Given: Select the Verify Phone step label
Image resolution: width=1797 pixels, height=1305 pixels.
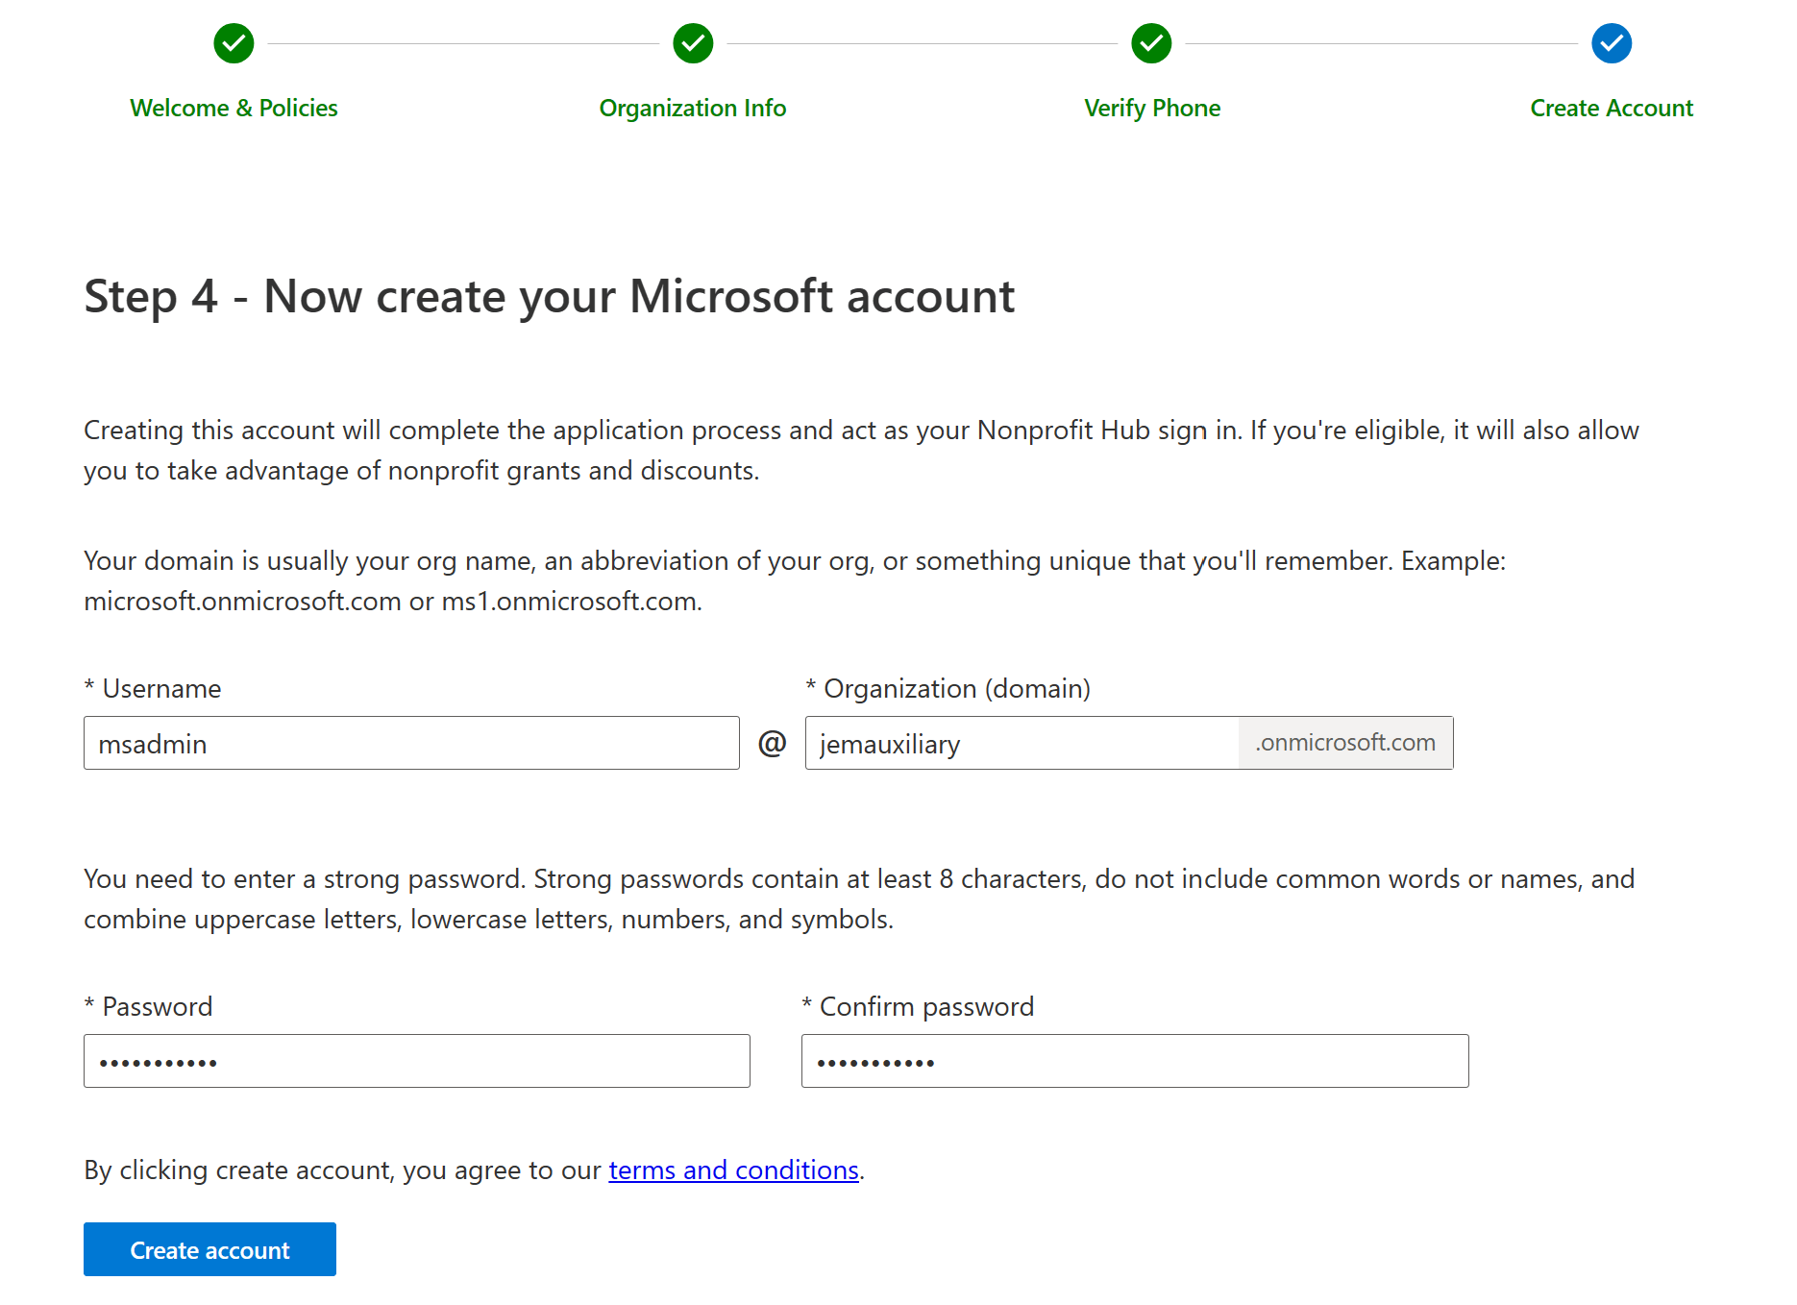Looking at the screenshot, I should (1152, 108).
